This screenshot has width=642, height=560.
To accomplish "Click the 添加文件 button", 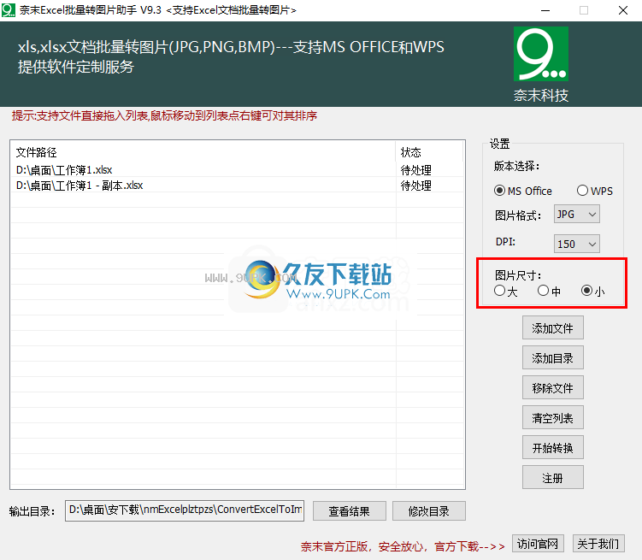I will point(553,328).
